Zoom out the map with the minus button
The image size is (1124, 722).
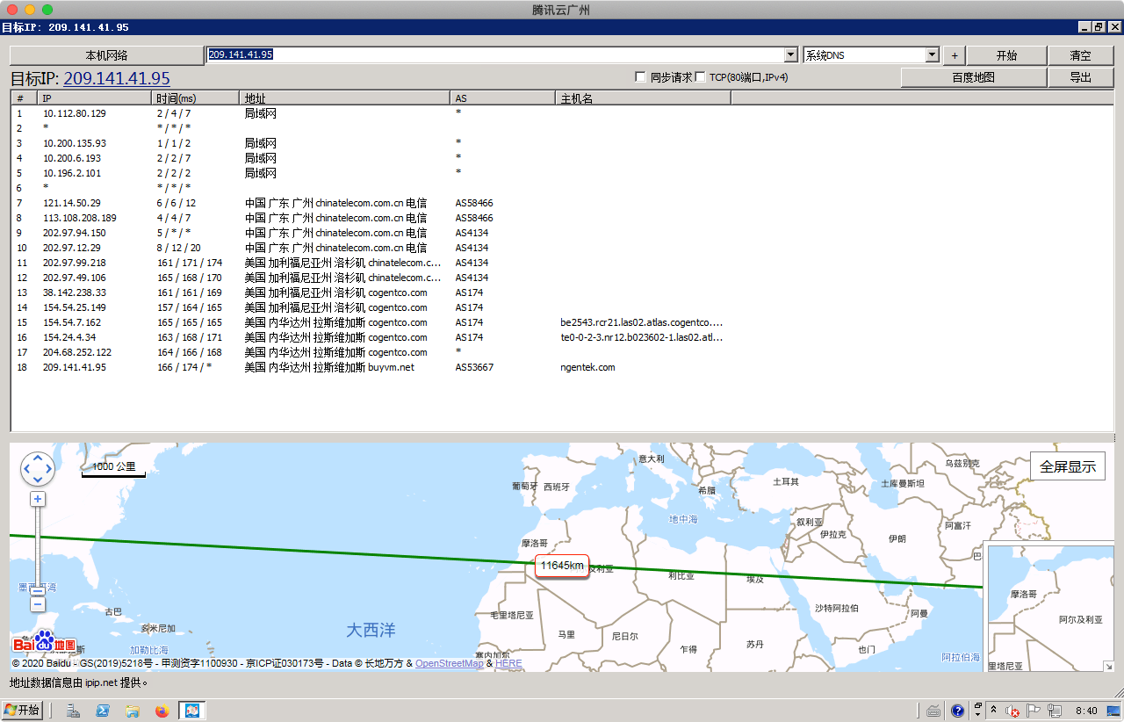pos(38,604)
